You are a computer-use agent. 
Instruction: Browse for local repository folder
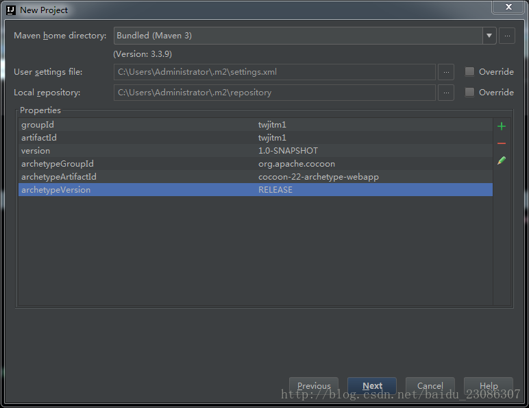446,93
